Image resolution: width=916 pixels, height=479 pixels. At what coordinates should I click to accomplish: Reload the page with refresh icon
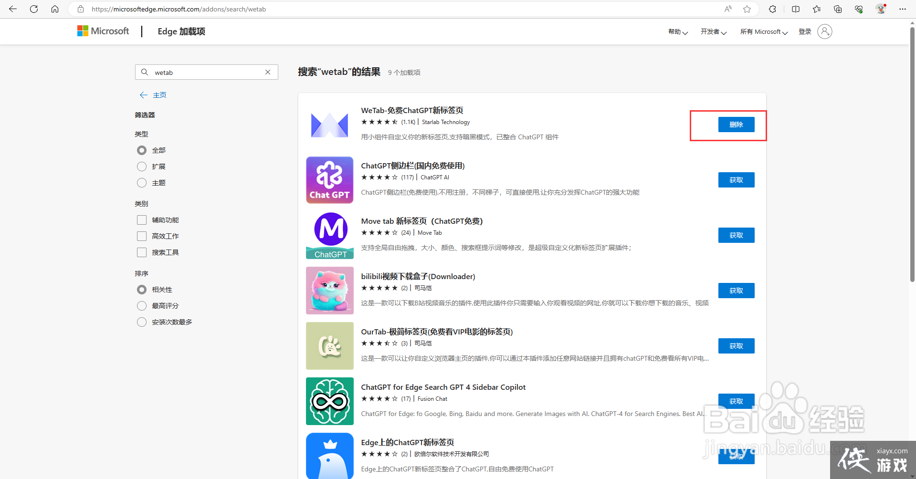point(34,9)
